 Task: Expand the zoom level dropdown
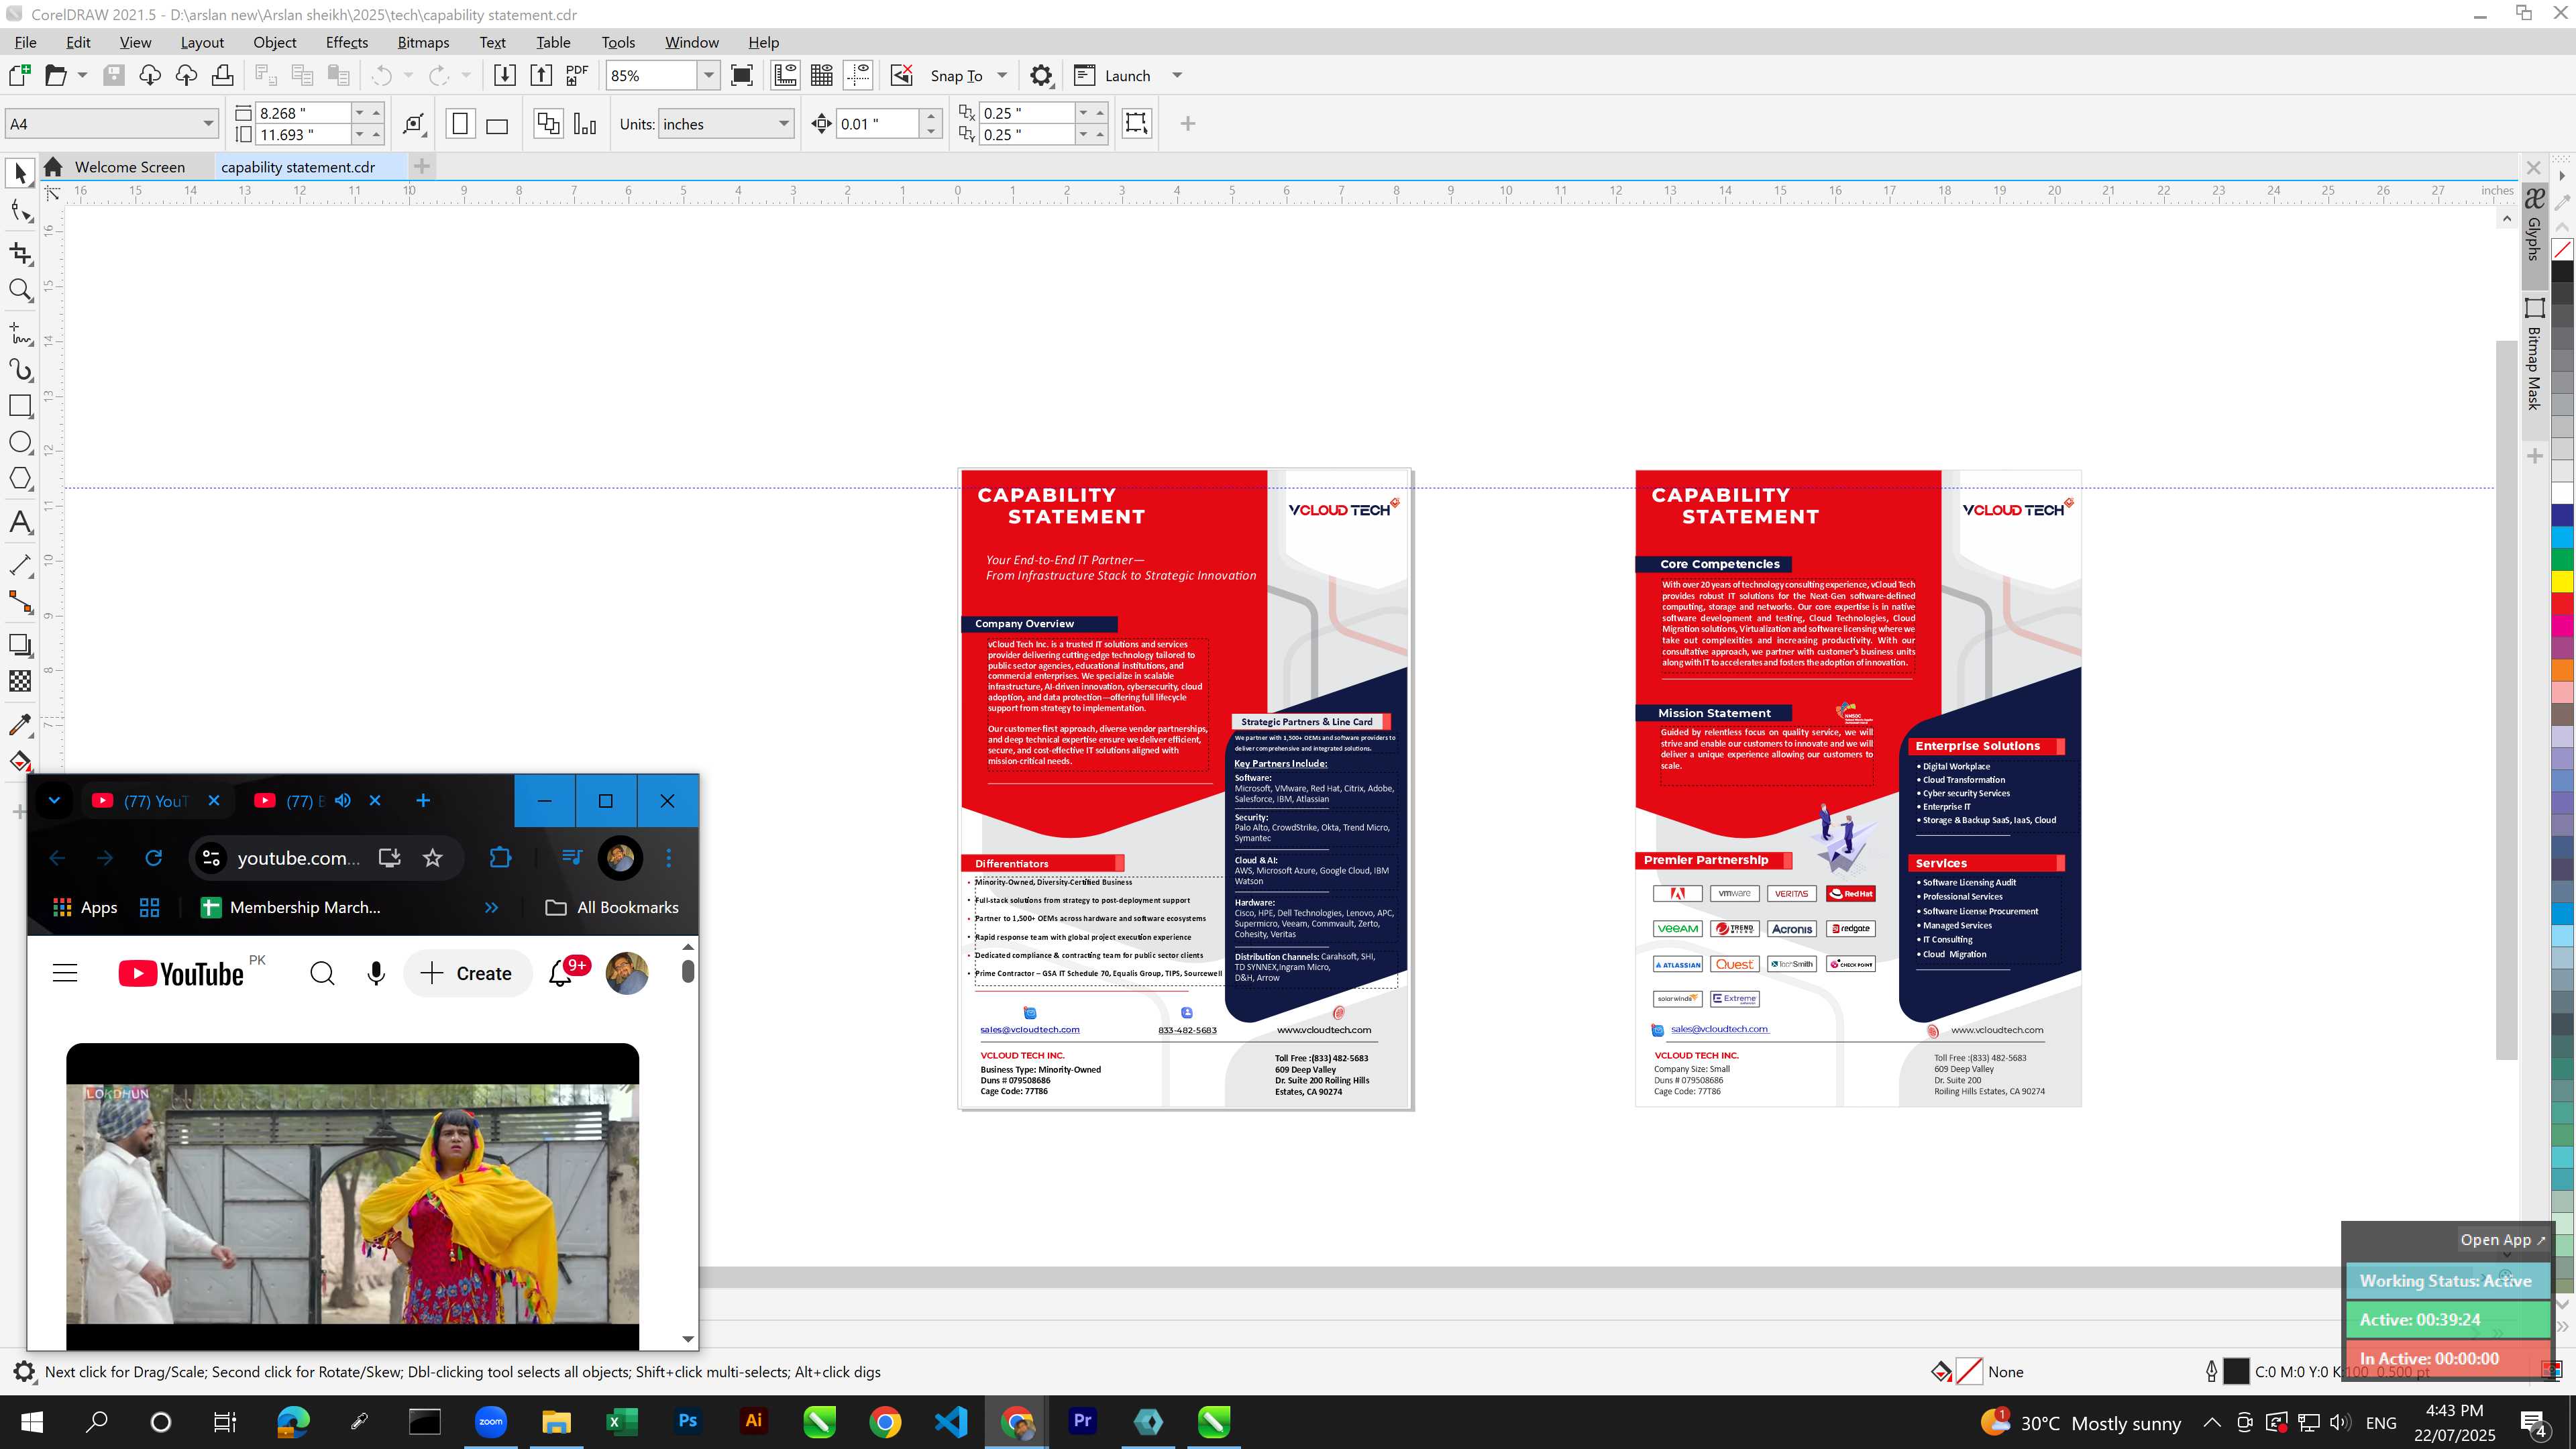click(x=708, y=75)
